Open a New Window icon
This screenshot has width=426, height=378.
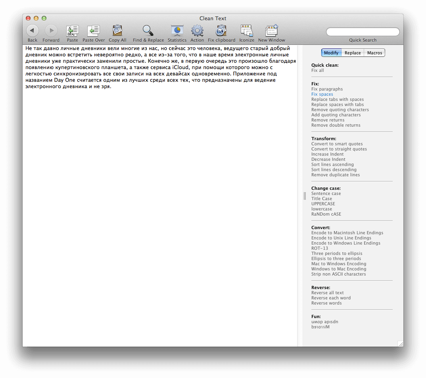pyautogui.click(x=271, y=31)
